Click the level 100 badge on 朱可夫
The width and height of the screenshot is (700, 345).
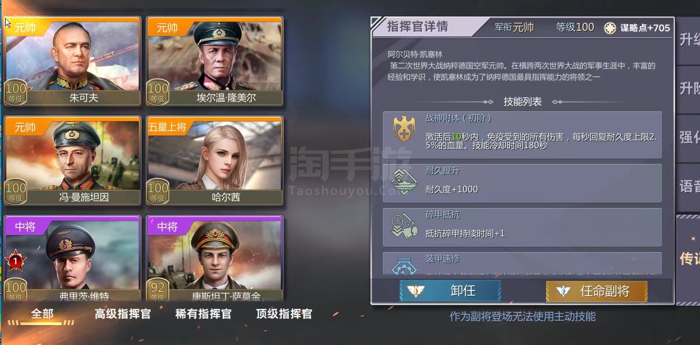pos(16,92)
